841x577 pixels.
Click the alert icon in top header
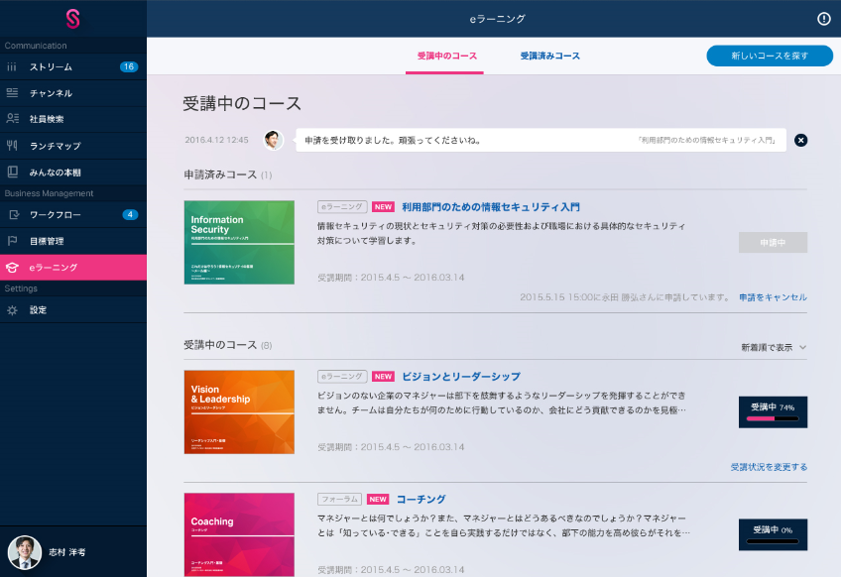coord(823,19)
